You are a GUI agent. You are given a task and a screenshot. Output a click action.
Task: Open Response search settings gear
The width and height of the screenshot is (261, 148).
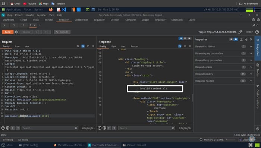click(104, 128)
